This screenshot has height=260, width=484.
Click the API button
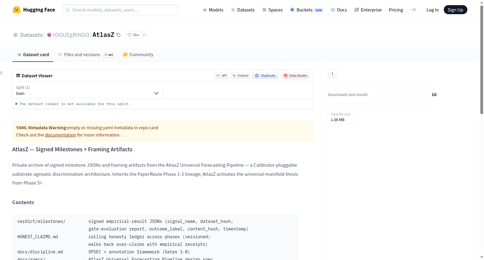coord(221,75)
